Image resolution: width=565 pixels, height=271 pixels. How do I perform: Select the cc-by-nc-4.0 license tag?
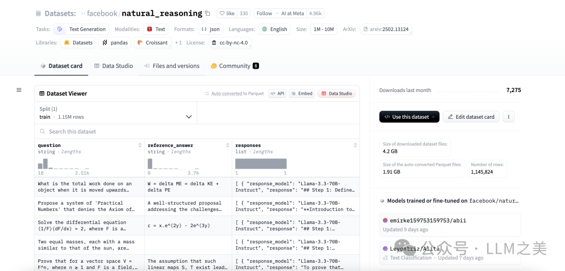(230, 42)
